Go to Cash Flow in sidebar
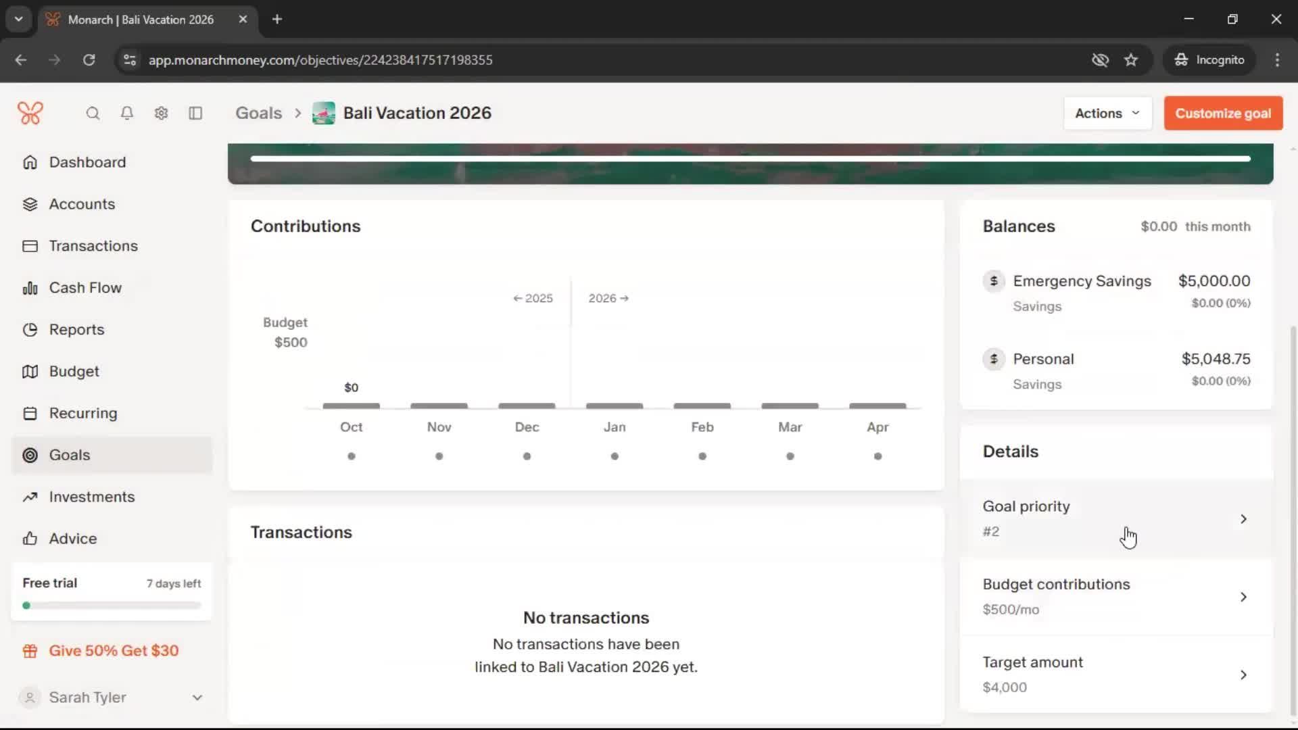Screen dimensions: 1298x730 [x=85, y=287]
